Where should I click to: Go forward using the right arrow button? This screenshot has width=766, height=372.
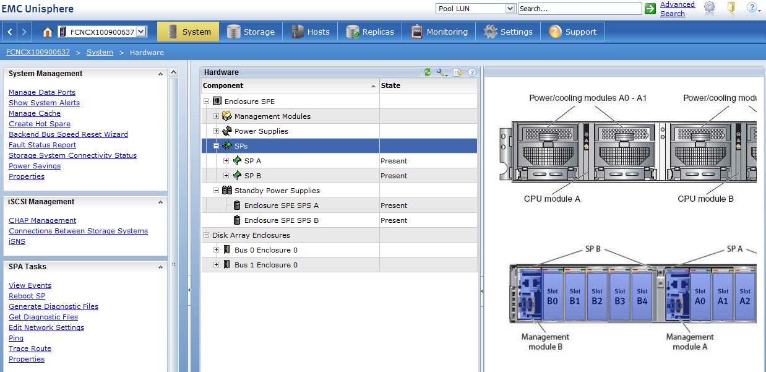pyautogui.click(x=24, y=32)
